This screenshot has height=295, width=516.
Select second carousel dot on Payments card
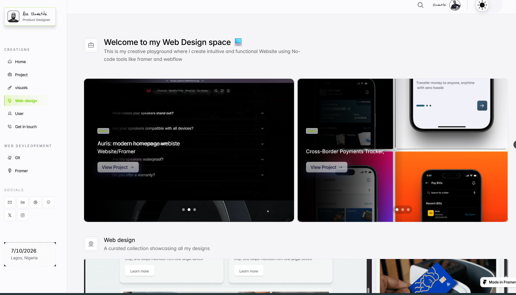[403, 210]
